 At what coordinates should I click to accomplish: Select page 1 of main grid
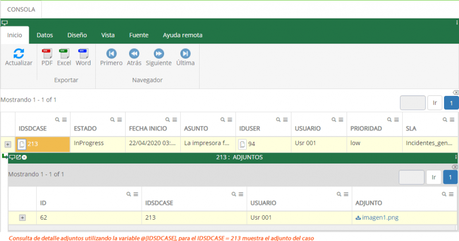(451, 103)
